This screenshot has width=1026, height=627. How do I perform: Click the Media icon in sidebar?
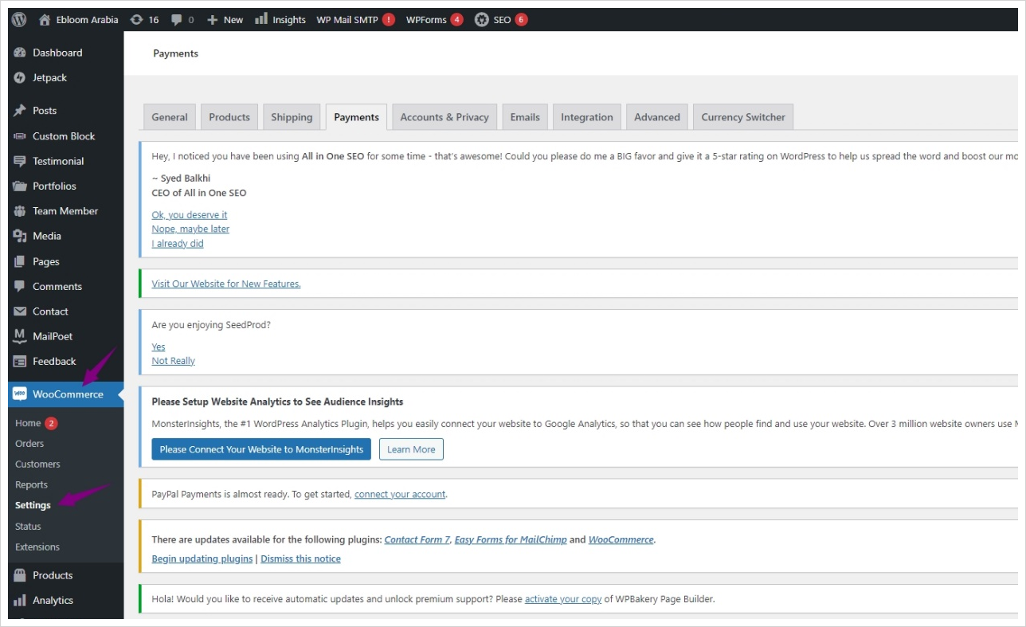(20, 236)
